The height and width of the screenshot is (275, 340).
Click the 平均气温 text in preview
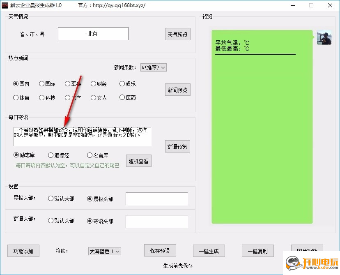(x=232, y=42)
